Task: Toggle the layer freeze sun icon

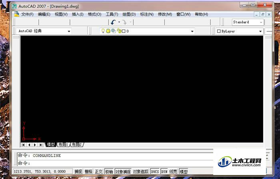Action: pyautogui.click(x=108, y=31)
